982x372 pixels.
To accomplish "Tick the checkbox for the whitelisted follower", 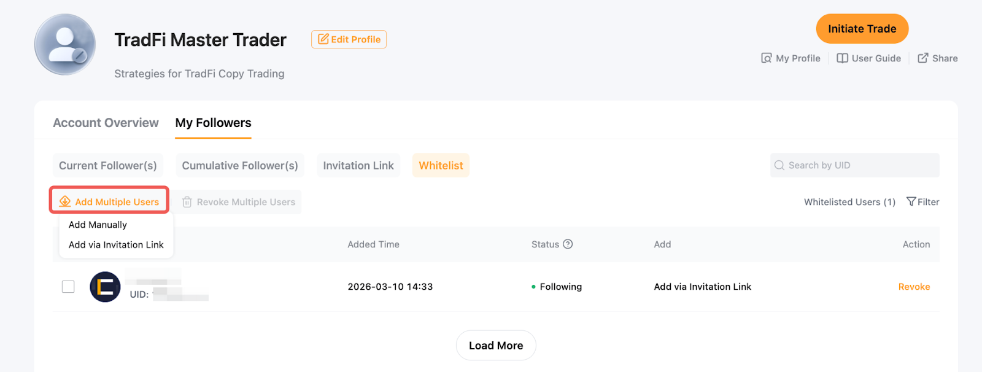I will point(68,287).
